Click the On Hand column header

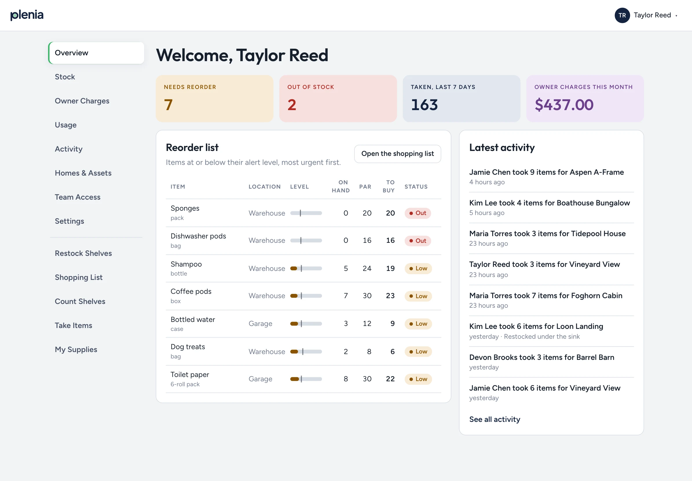340,186
